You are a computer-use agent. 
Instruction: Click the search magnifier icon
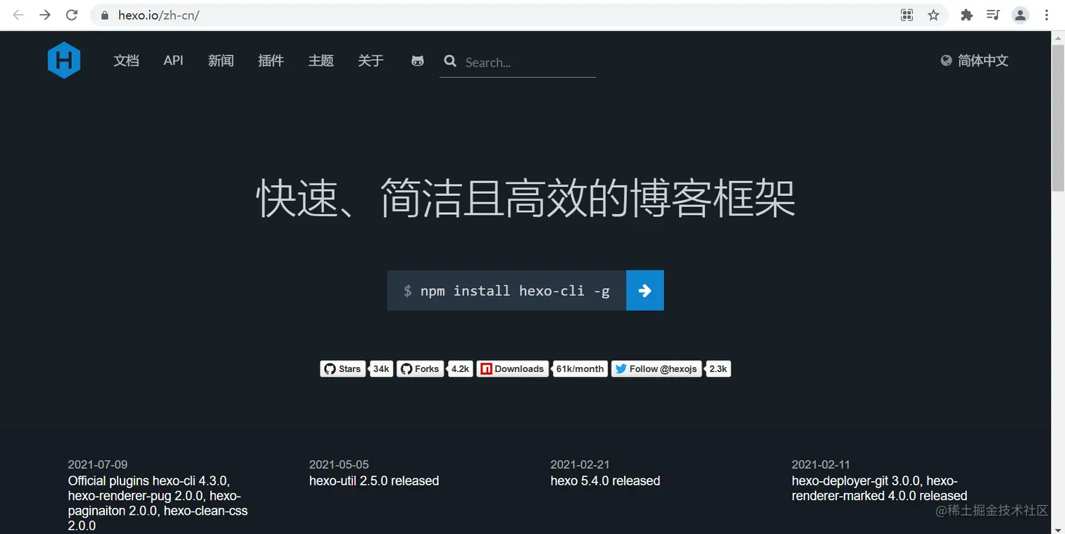(x=450, y=61)
